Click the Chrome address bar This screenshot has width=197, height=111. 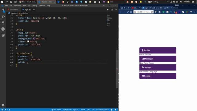coord(143,12)
